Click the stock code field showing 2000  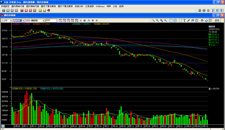click(51, 20)
